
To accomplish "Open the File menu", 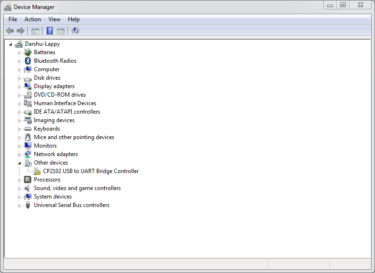I will point(13,19).
